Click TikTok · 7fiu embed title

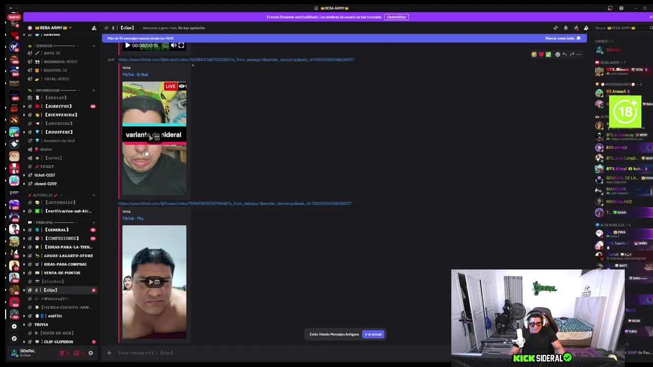pos(133,218)
